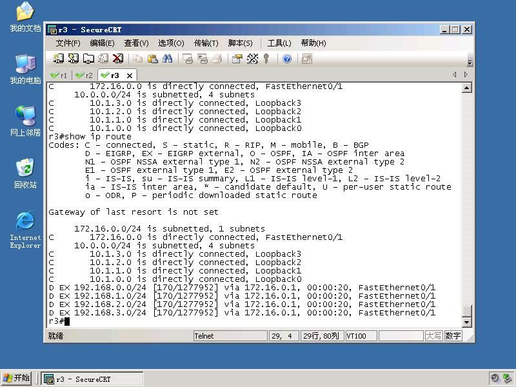Click the Connect toolbar icon
Screen dimensions: 516x387
[59, 59]
